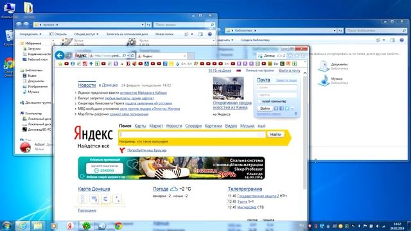Click the first map icon under Карта Донецка

82,199
